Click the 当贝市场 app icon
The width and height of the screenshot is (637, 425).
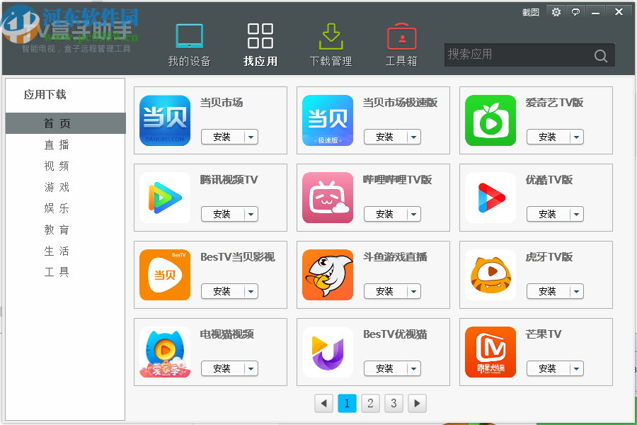click(165, 120)
